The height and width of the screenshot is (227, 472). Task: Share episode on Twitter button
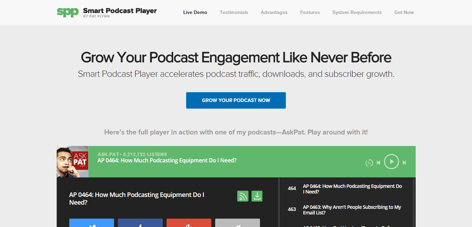click(x=92, y=223)
